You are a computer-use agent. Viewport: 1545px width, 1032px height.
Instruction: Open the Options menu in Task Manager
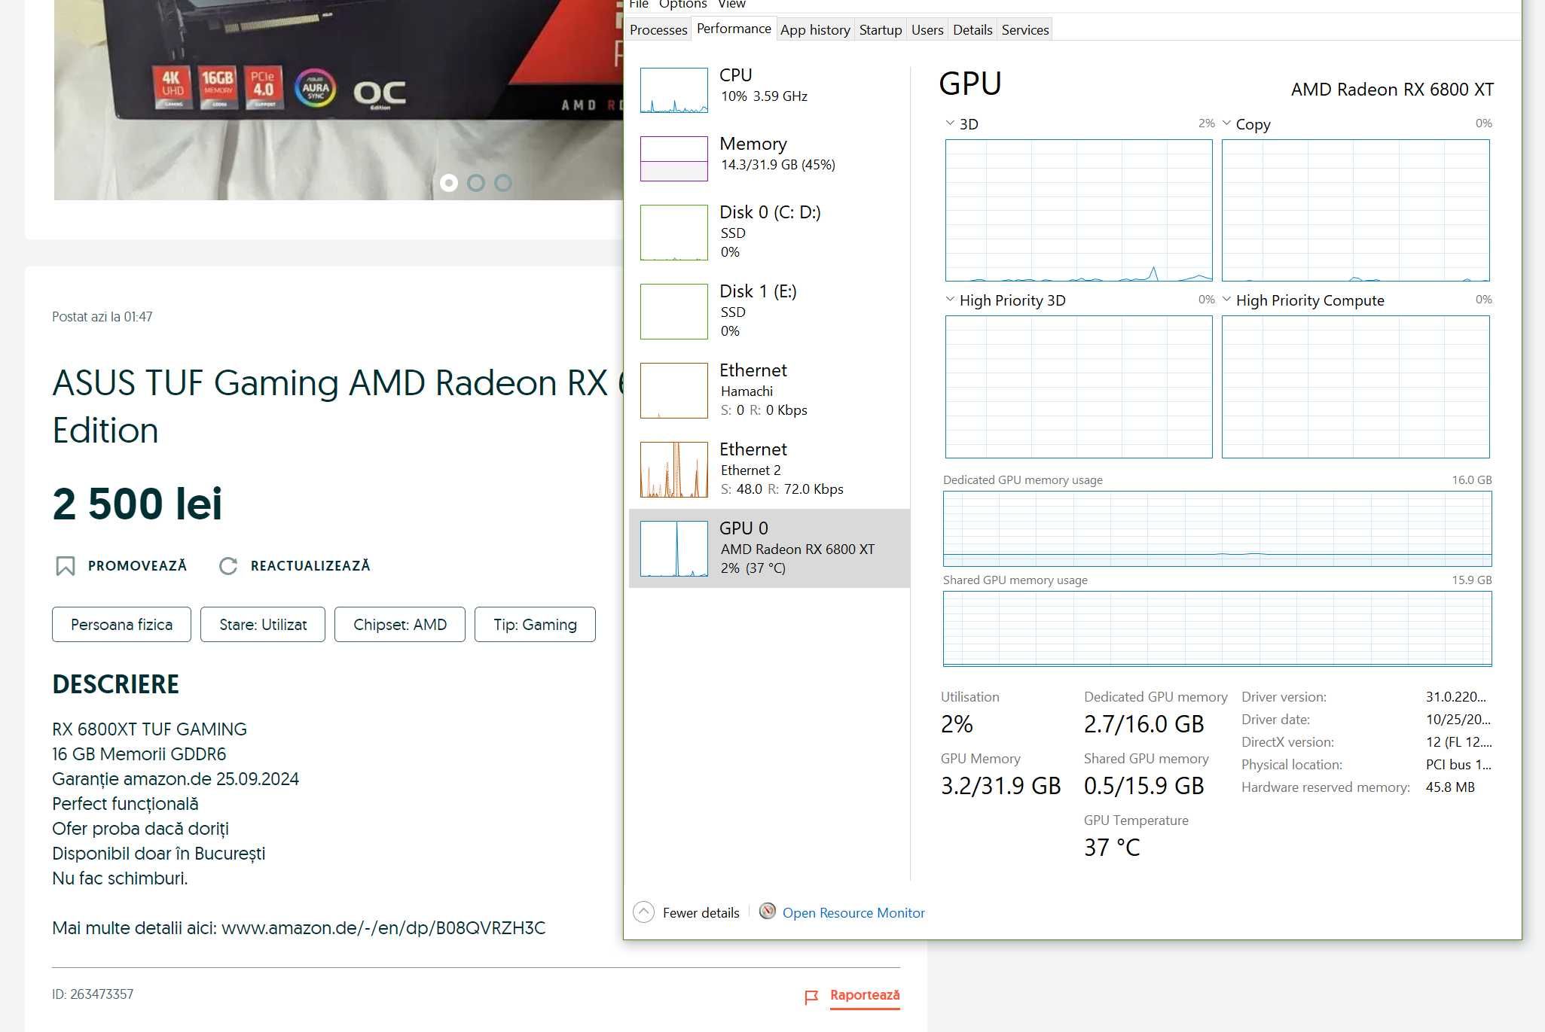pos(682,5)
